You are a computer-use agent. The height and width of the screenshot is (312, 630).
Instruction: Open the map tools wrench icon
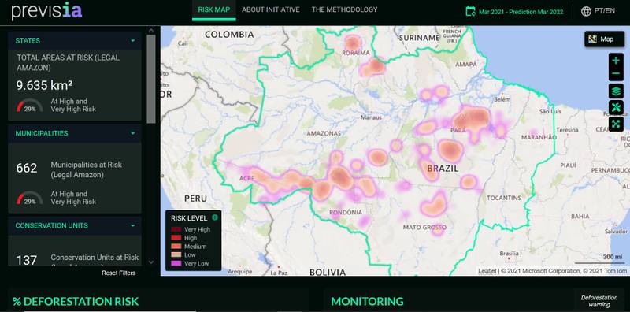pos(616,108)
